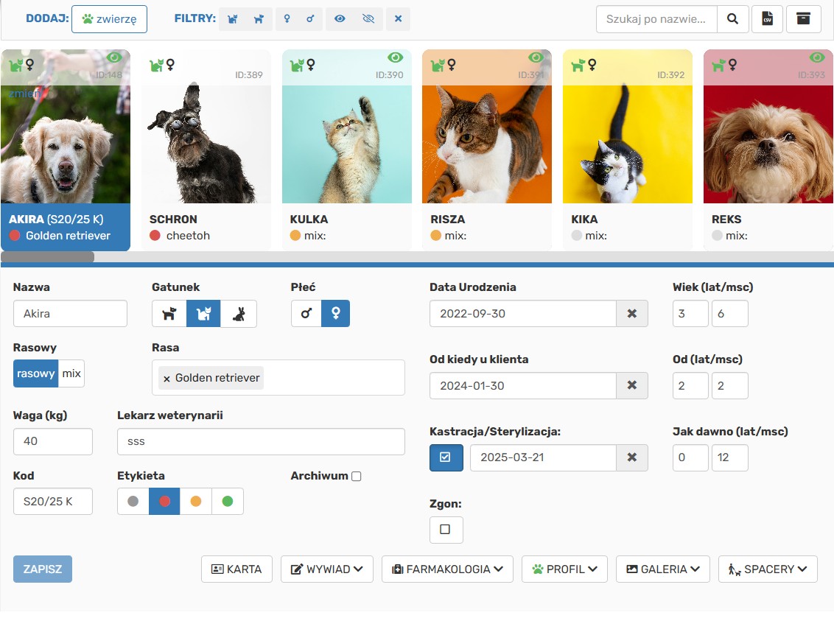This screenshot has width=834, height=621.
Task: Open the PROFIL menu
Action: click(564, 569)
